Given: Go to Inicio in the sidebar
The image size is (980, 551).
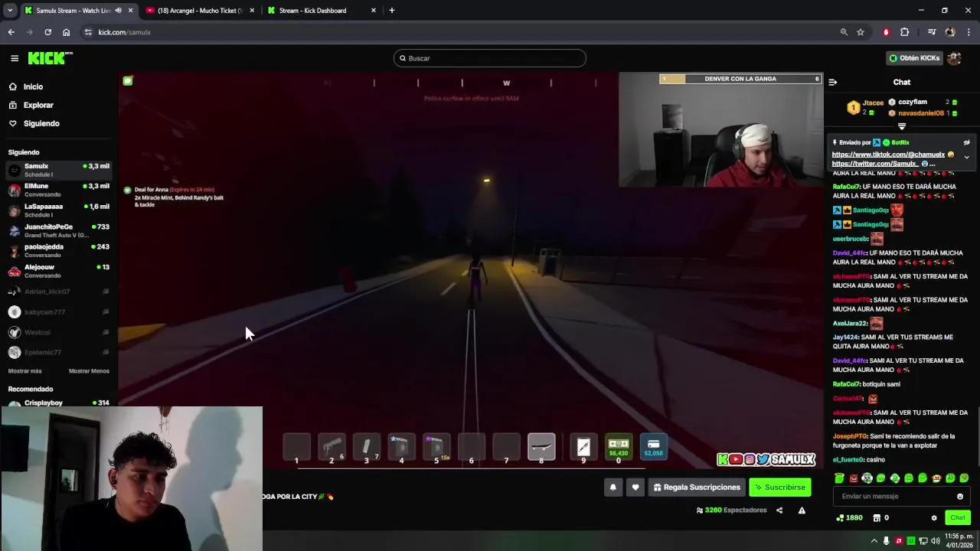Looking at the screenshot, I should click(x=33, y=86).
